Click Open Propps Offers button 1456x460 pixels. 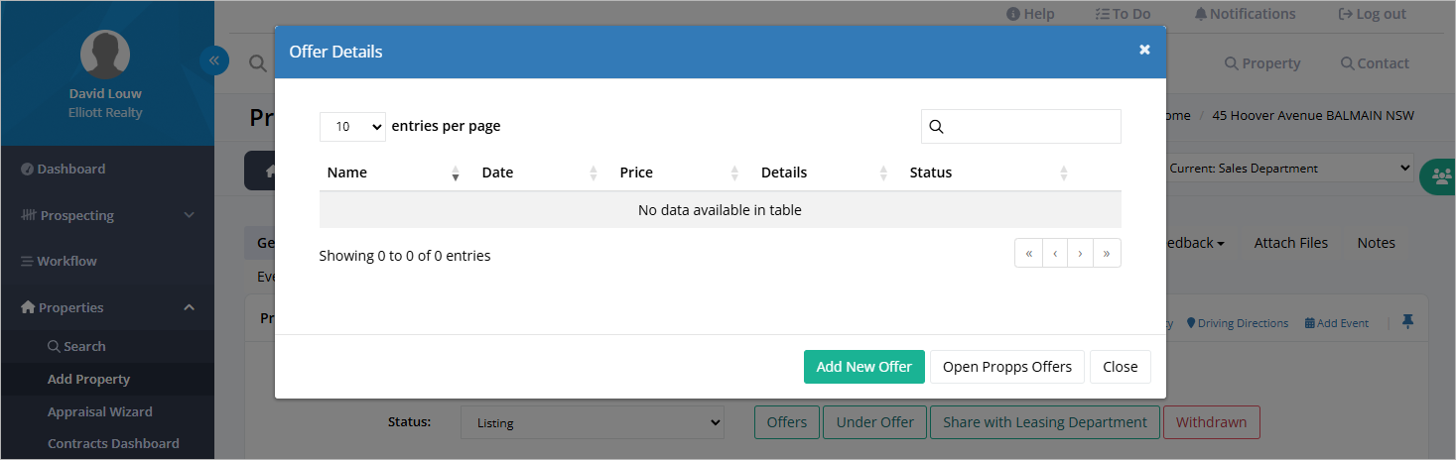click(1007, 367)
